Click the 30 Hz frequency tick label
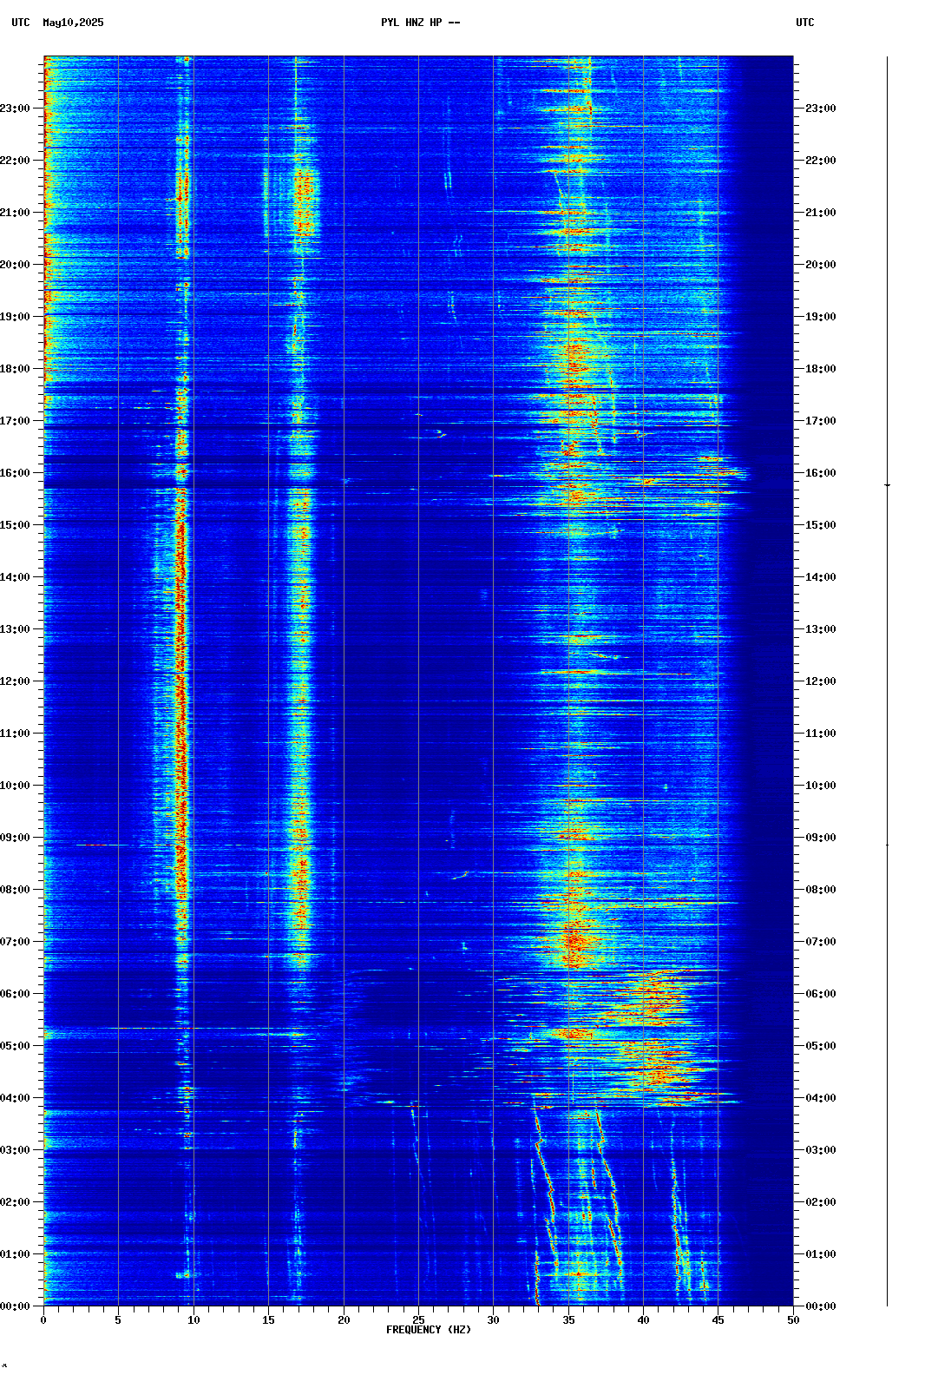Viewport: 925px width, 1375px height. tap(493, 1320)
